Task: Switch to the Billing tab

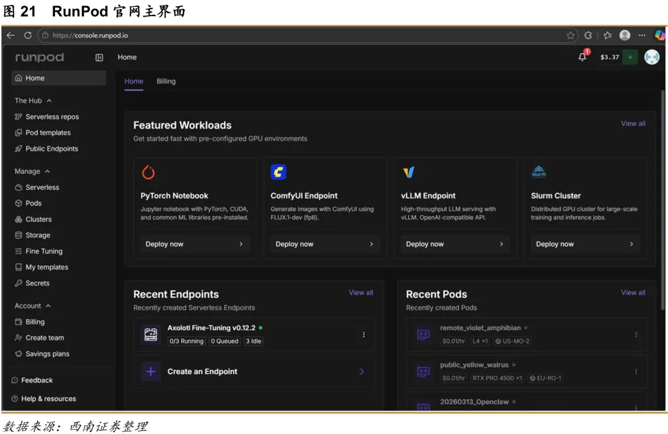Action: click(x=166, y=82)
